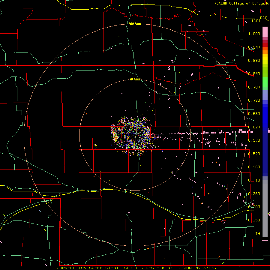Screen dimensions: 270x270
Task: Click the "0.627" legend value
Action: point(254,127)
